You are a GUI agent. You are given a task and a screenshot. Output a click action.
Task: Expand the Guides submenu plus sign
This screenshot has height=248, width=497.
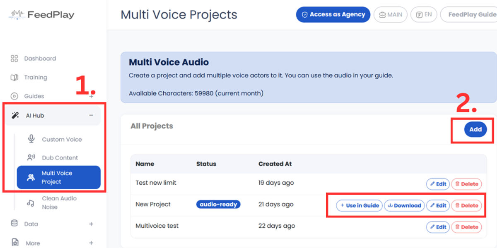pos(91,96)
